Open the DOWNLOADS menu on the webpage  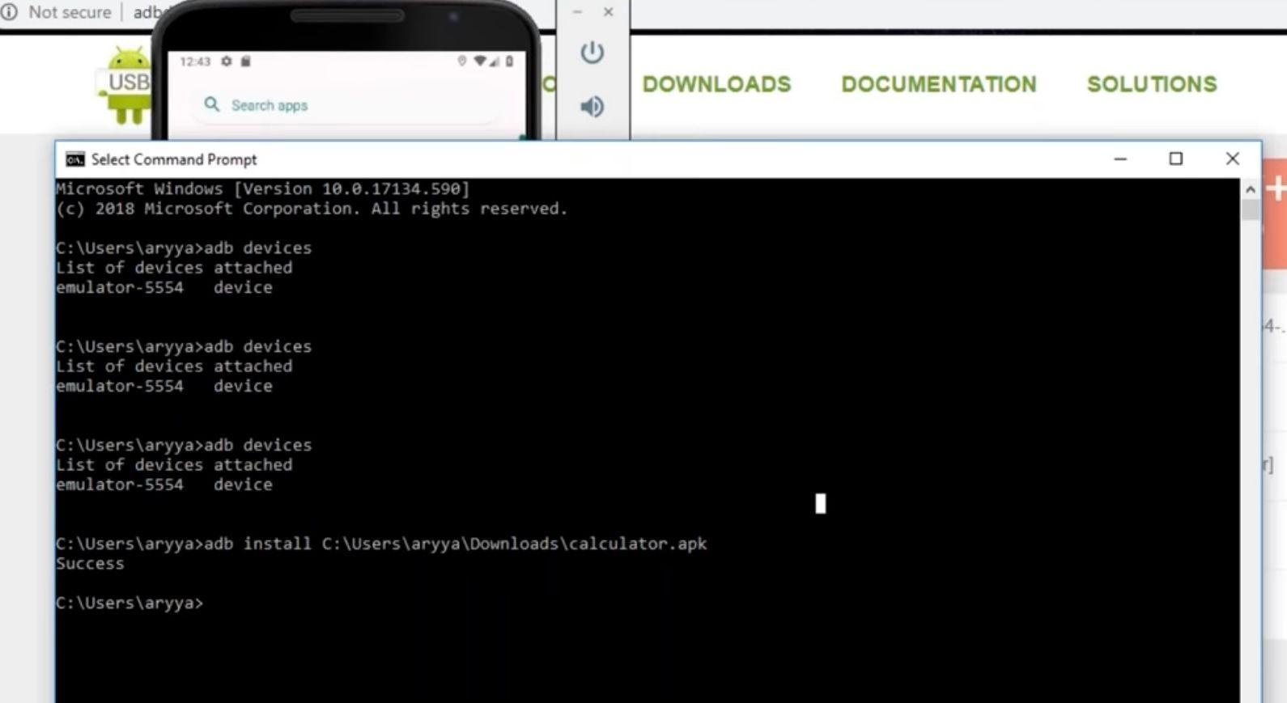716,84
